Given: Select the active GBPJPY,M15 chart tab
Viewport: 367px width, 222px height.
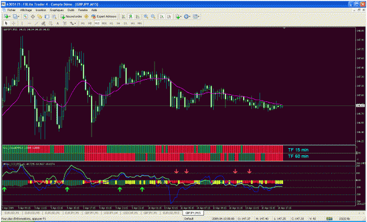Looking at the screenshot, I should tap(193, 213).
